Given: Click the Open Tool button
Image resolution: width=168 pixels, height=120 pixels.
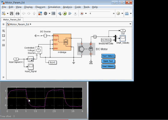Looking at the screenshot, I should 108,61.
